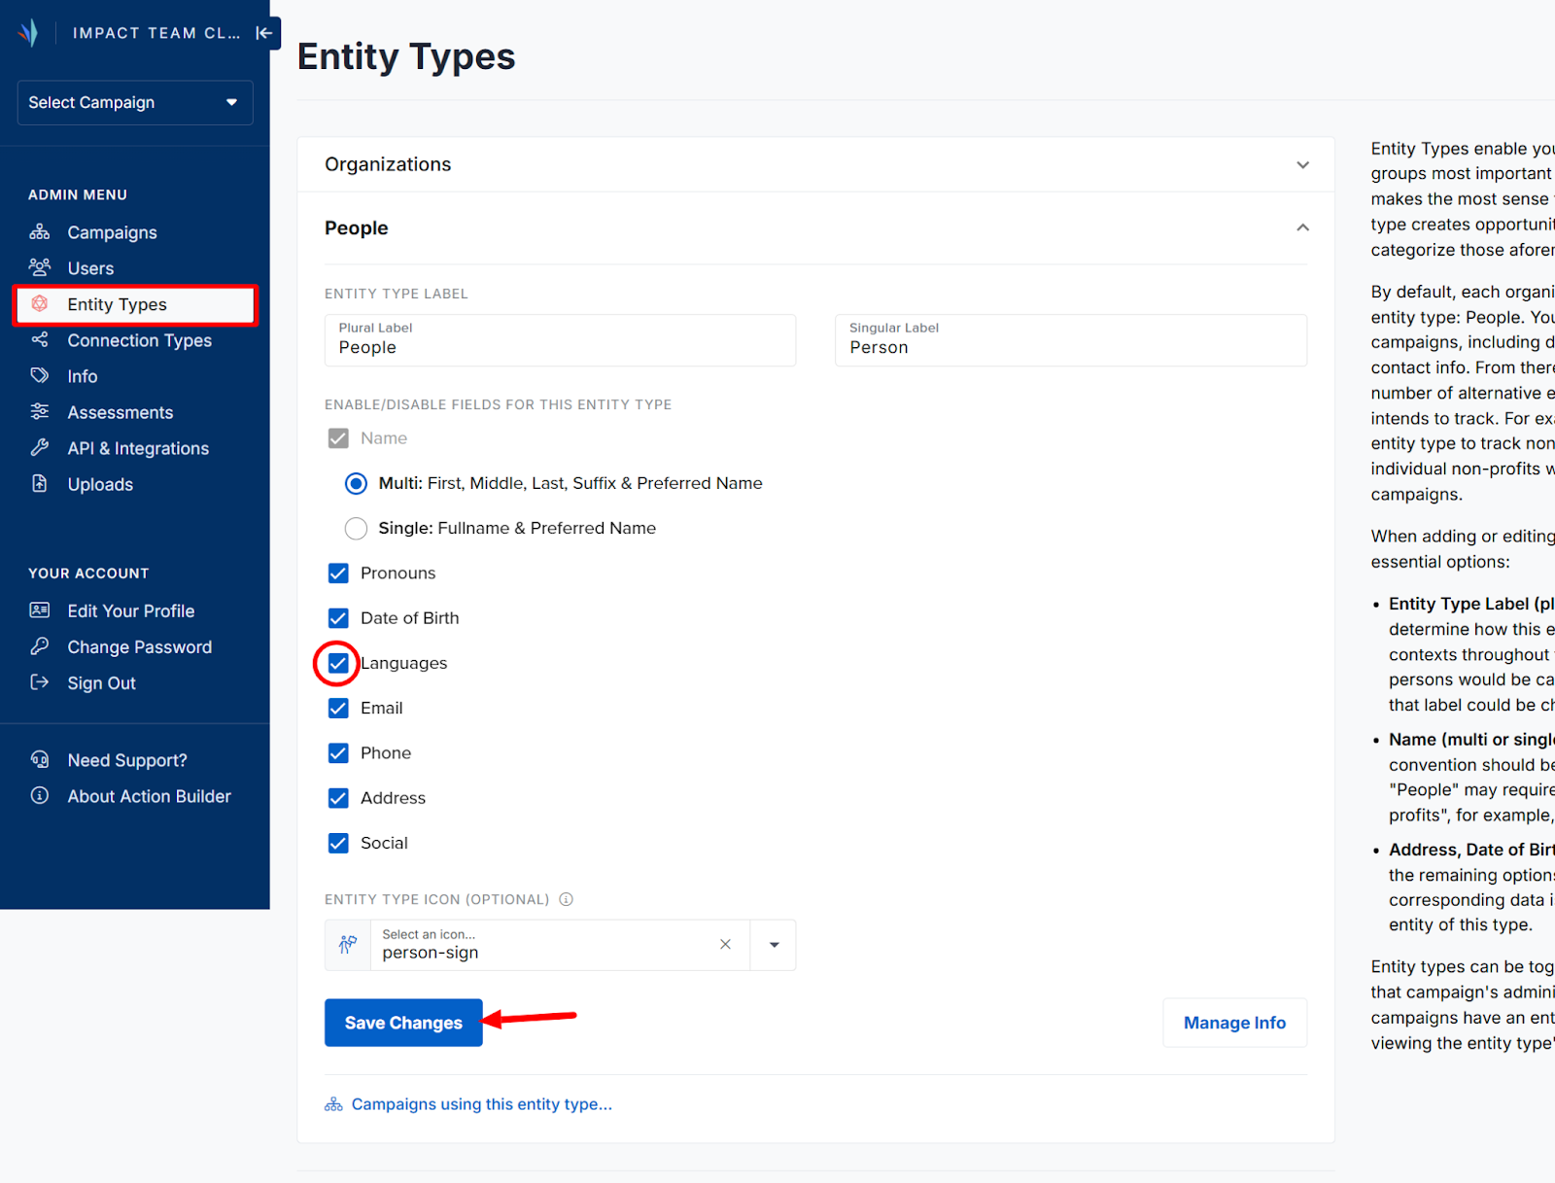1555x1183 pixels.
Task: Toggle the Phone checkbox
Action: pos(338,753)
